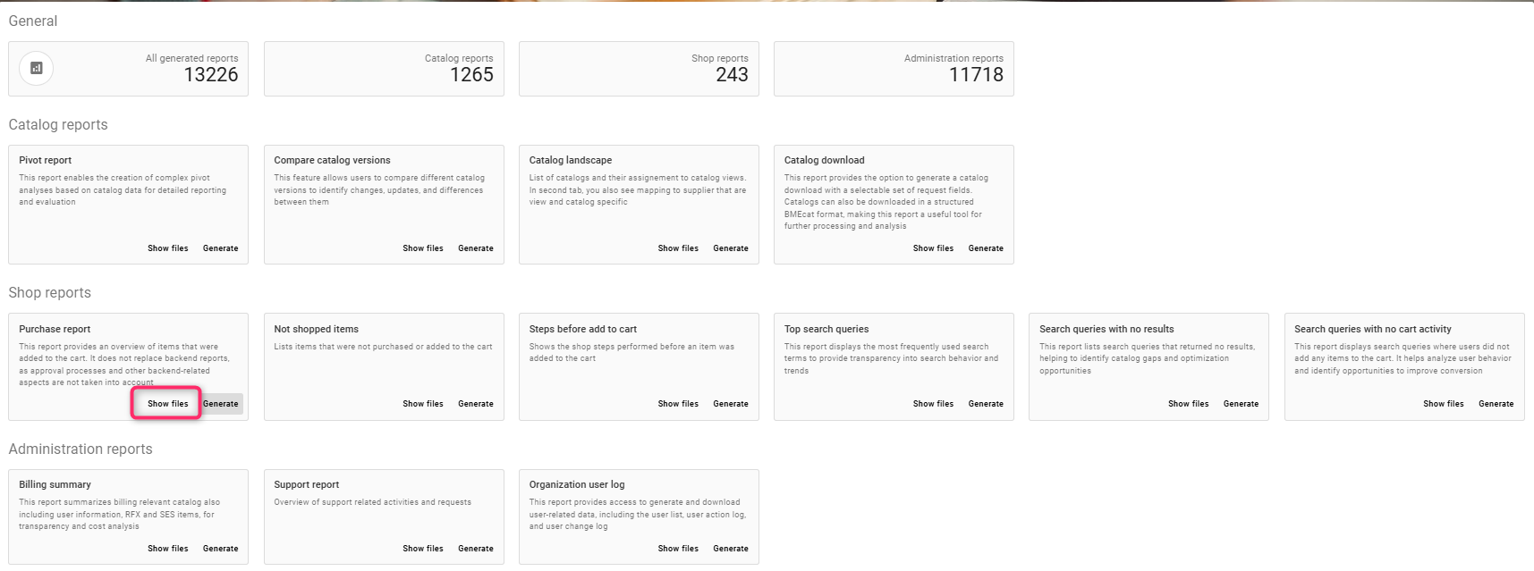Generate the Not shopped items report
Image resolution: width=1534 pixels, height=571 pixels.
tap(476, 404)
